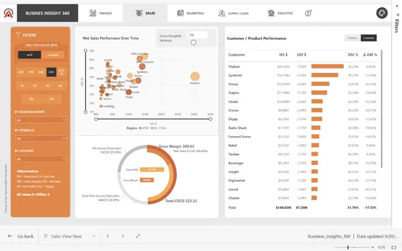
Task: Click the round support icon top right
Action: point(382,12)
